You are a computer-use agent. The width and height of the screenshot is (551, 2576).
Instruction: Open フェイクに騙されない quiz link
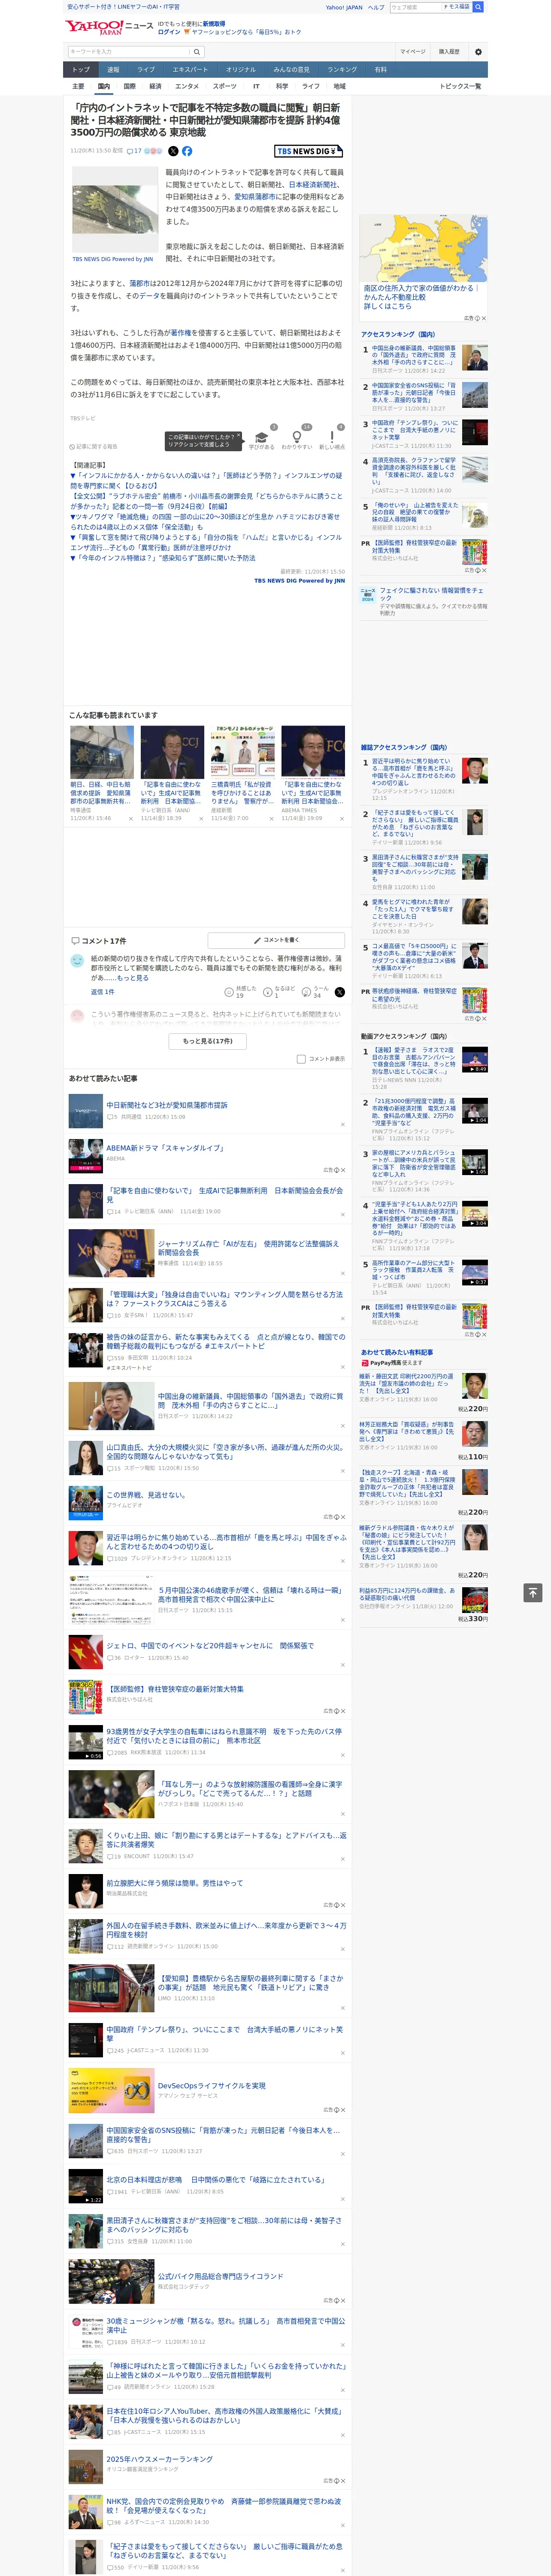(x=433, y=594)
